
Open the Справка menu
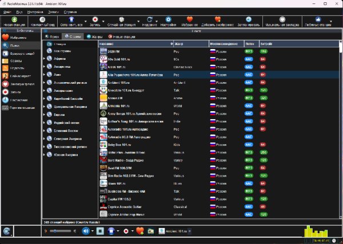pos(70,12)
